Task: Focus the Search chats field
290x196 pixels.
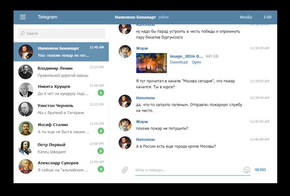Action: (61, 33)
